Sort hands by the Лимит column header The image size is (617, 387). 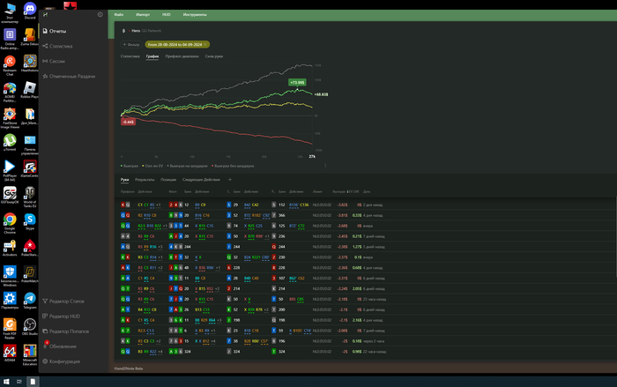click(317, 191)
